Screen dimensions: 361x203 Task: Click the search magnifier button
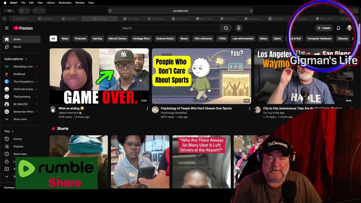226,28
